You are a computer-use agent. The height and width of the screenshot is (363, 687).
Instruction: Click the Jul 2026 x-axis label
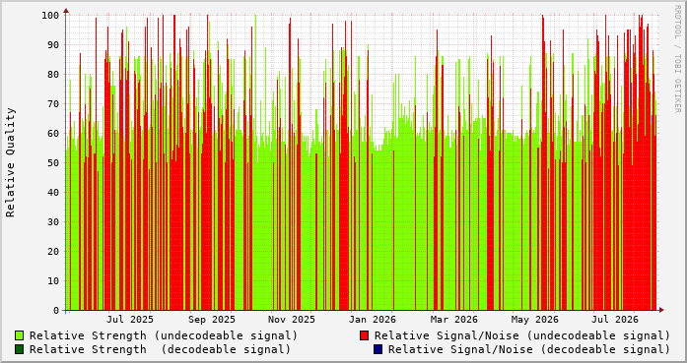point(615,320)
